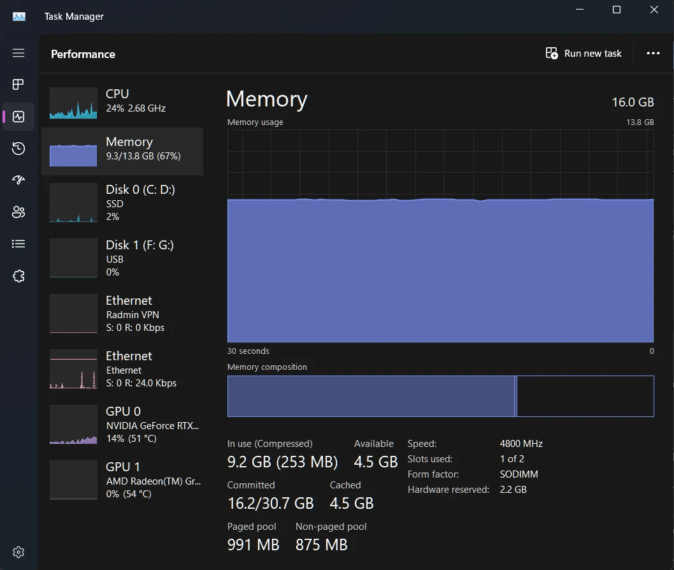
Task: Click the Hardware reserved 2.2 GB value
Action: coord(513,490)
